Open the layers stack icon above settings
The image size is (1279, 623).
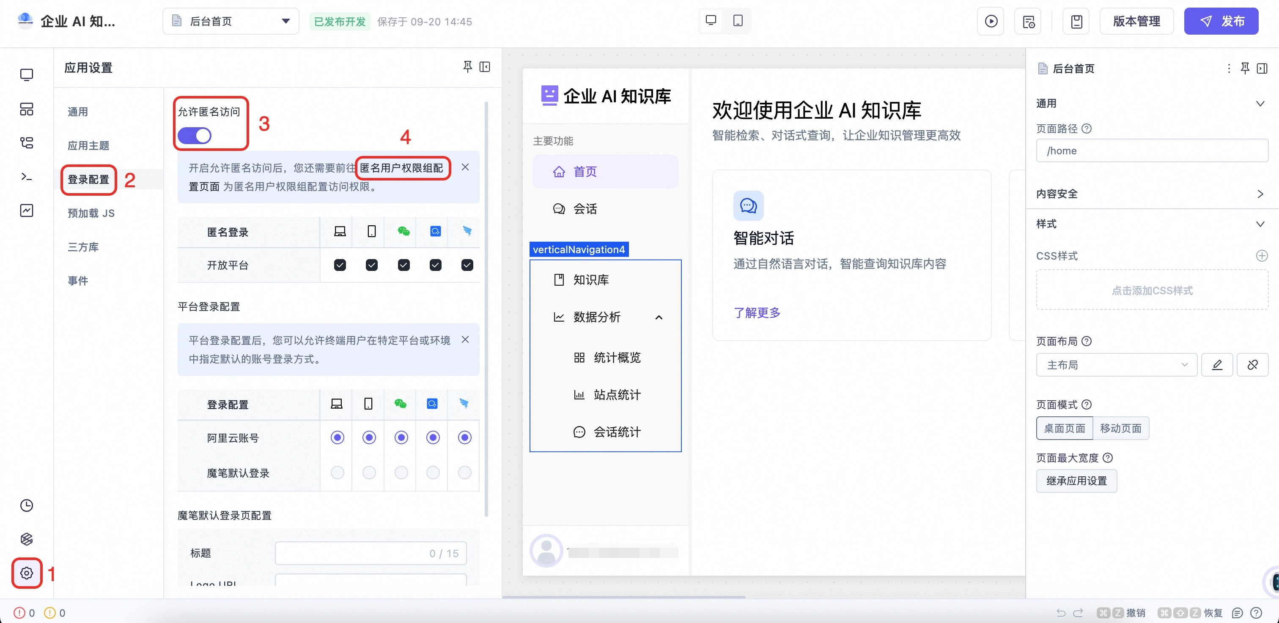27,538
